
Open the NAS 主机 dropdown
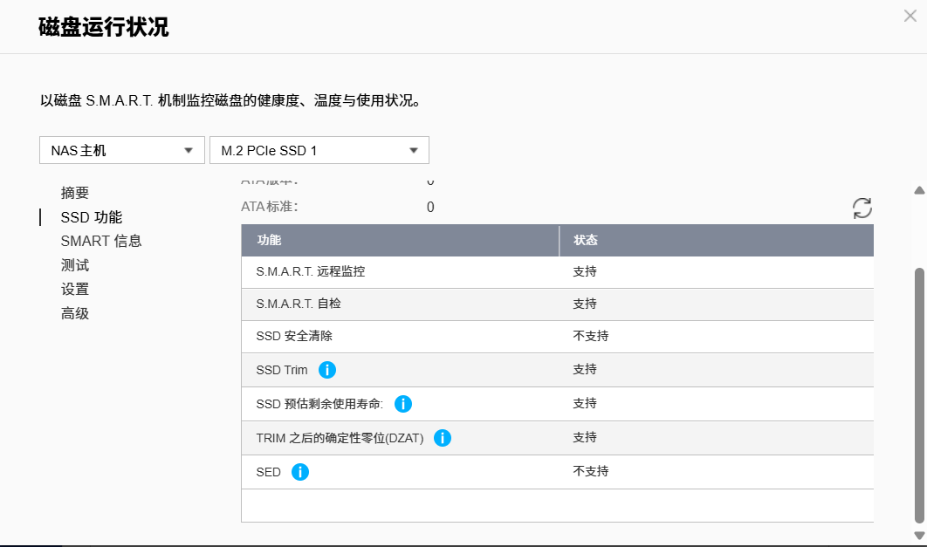121,150
